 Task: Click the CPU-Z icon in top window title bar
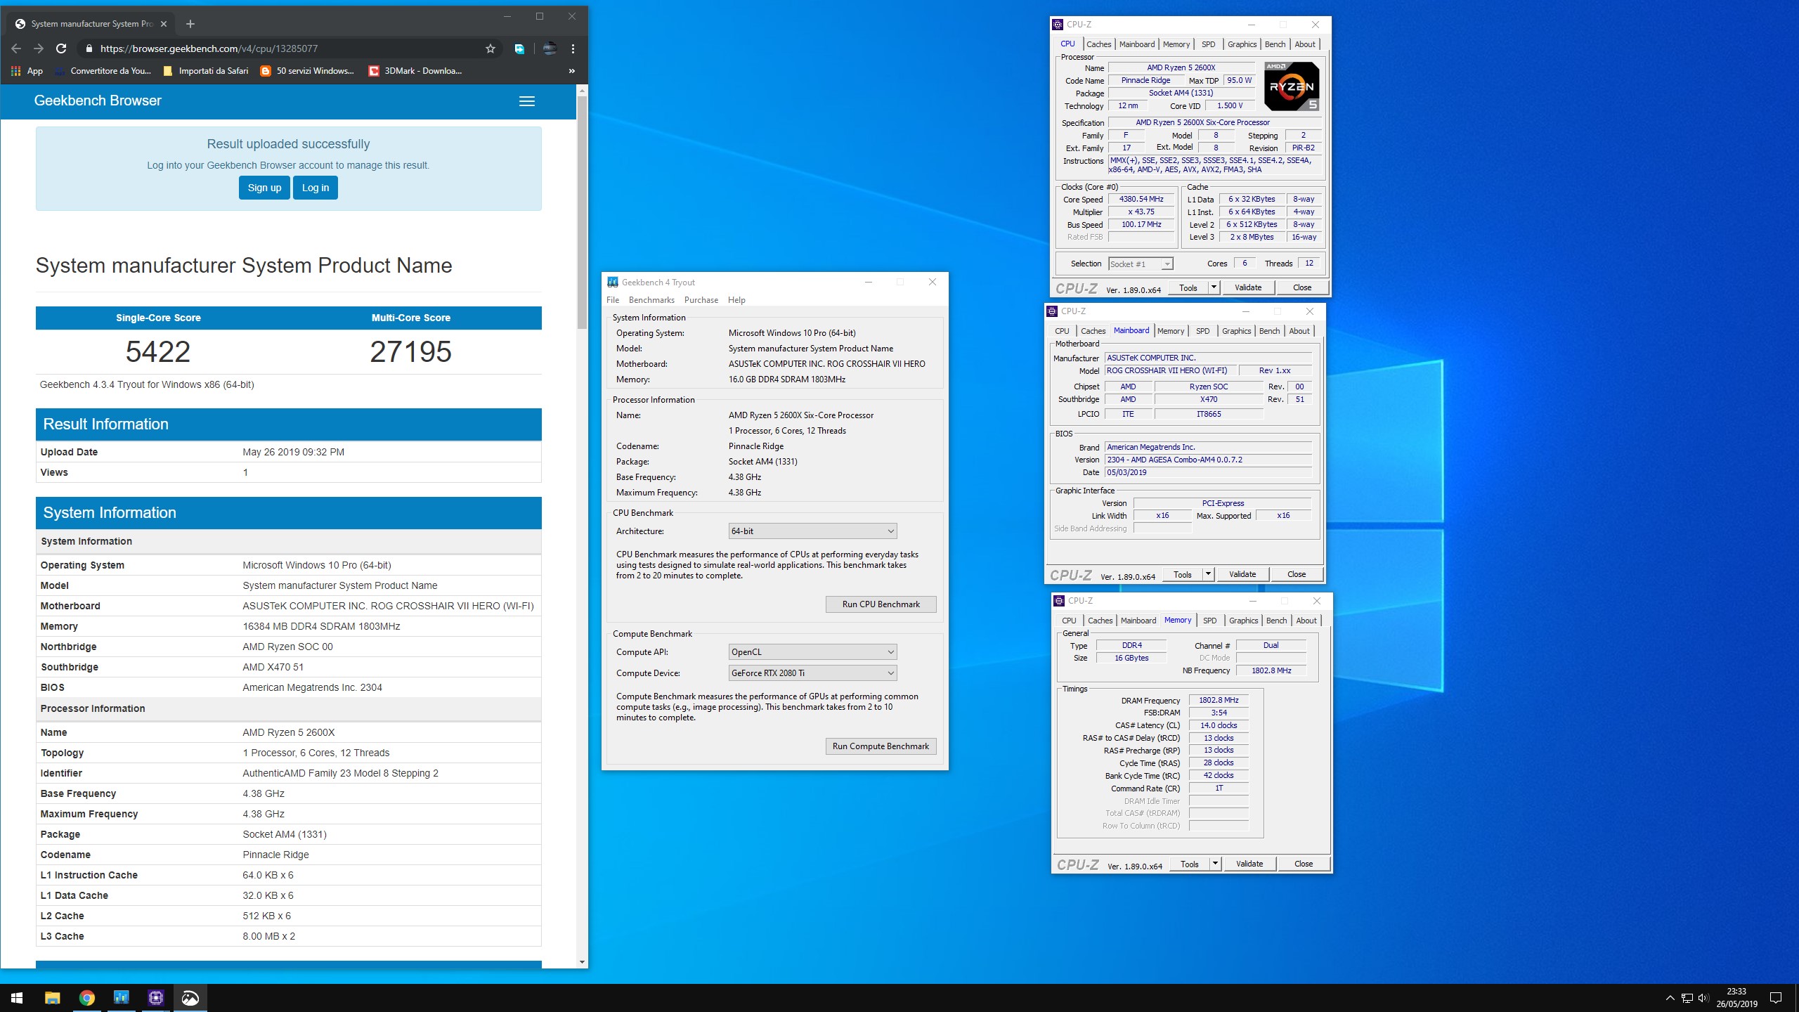tap(1058, 25)
